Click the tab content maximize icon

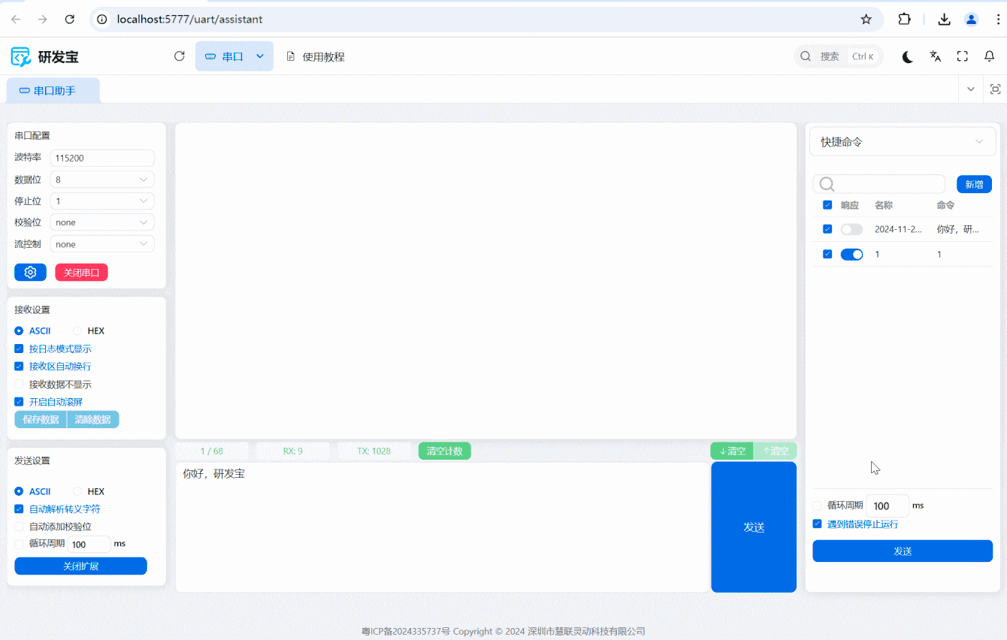(x=995, y=89)
